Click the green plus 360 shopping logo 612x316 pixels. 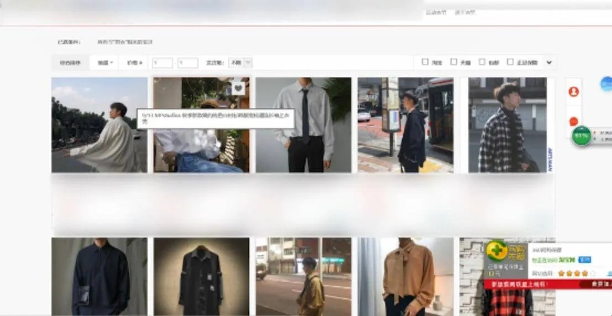click(496, 251)
